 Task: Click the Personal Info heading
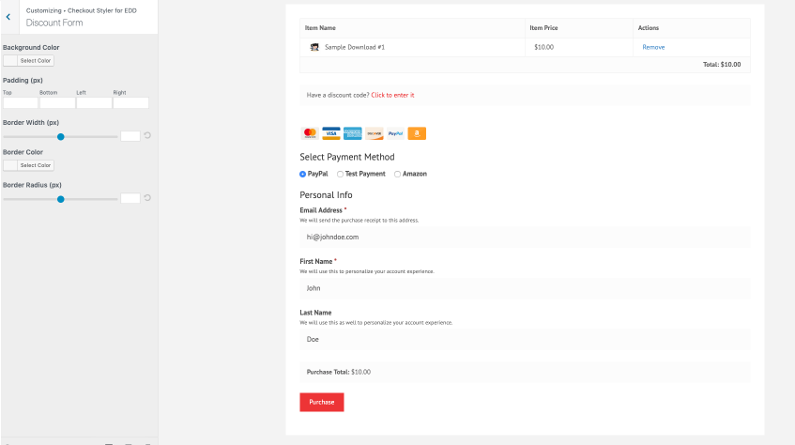coord(326,195)
